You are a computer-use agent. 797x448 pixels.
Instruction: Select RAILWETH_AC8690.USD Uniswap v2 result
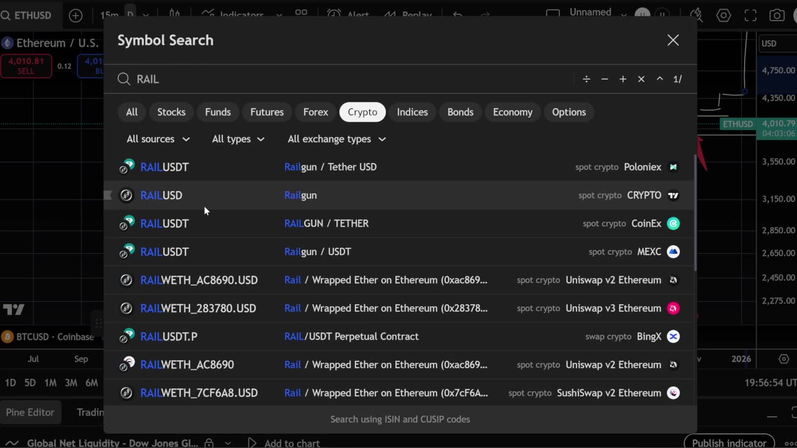399,280
